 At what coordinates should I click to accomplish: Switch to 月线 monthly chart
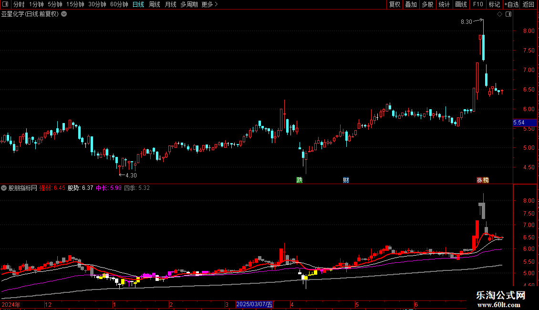(170, 4)
